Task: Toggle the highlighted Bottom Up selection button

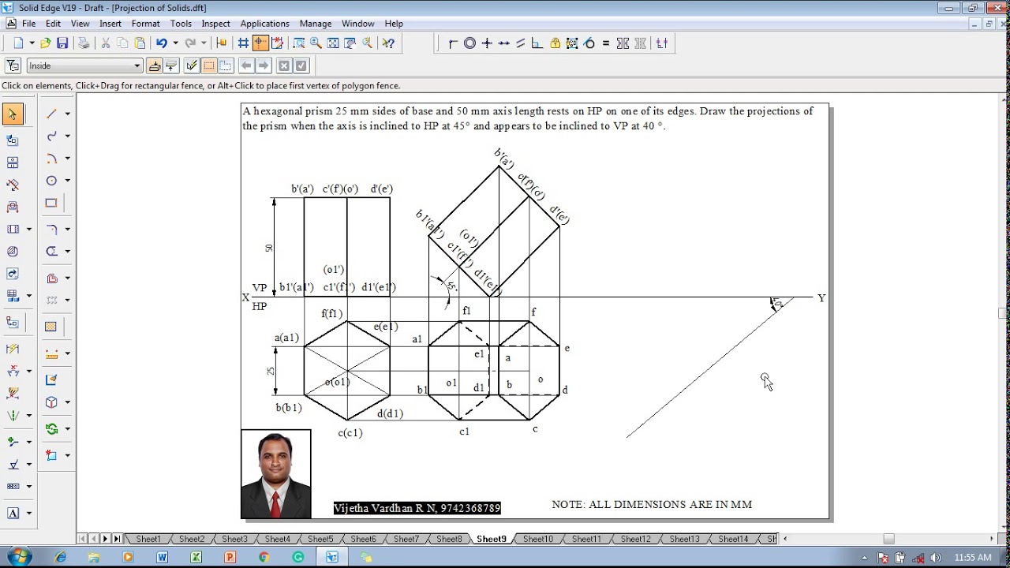Action: point(155,65)
